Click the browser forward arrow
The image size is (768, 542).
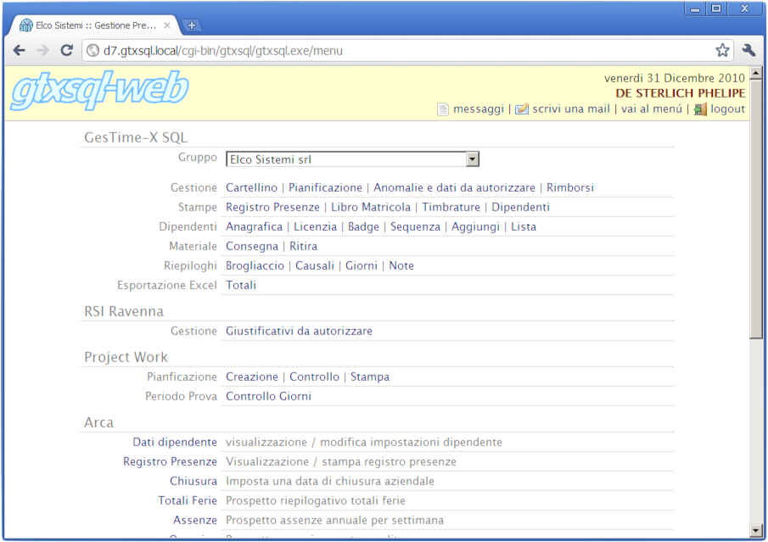43,50
